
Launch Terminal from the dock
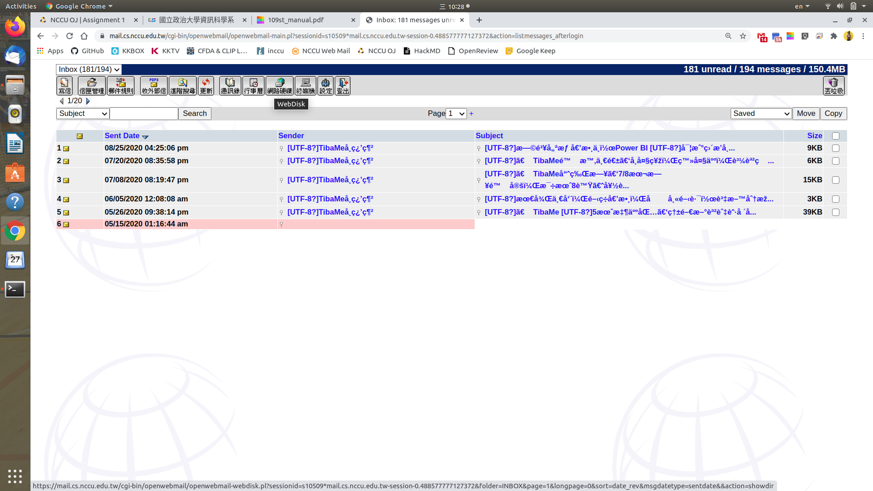pos(15,289)
